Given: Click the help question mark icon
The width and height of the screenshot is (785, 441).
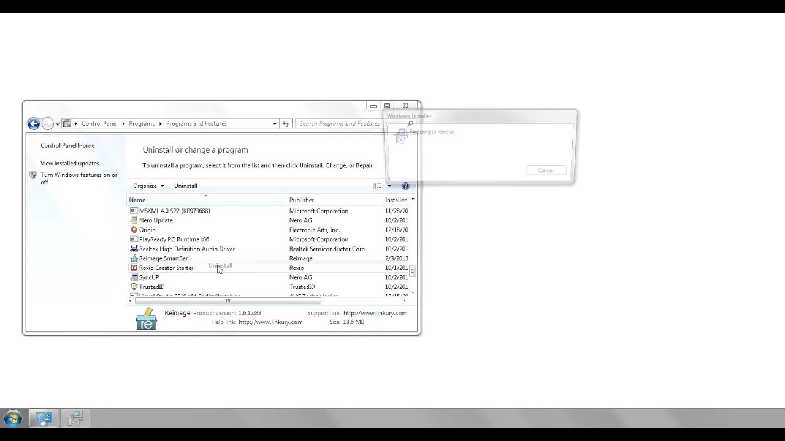Looking at the screenshot, I should click(x=405, y=186).
